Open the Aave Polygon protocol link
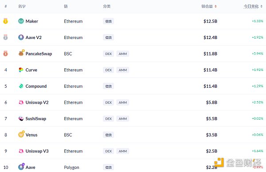Viewport: 266px width, 172px height. tap(30, 168)
